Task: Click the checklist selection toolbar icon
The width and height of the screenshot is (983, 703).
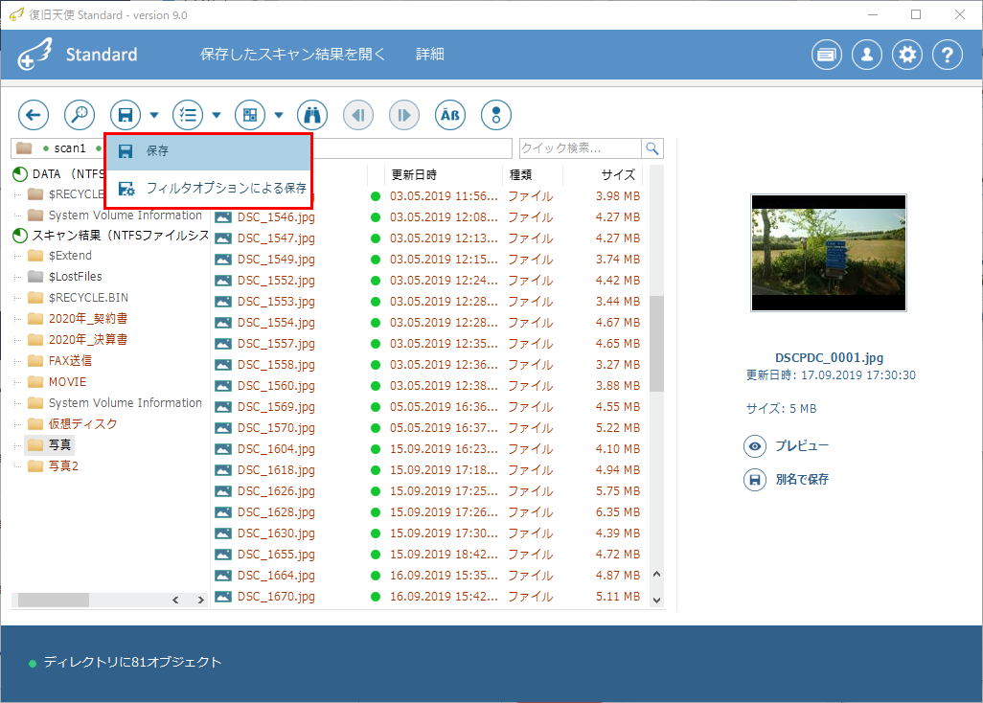Action: click(188, 115)
